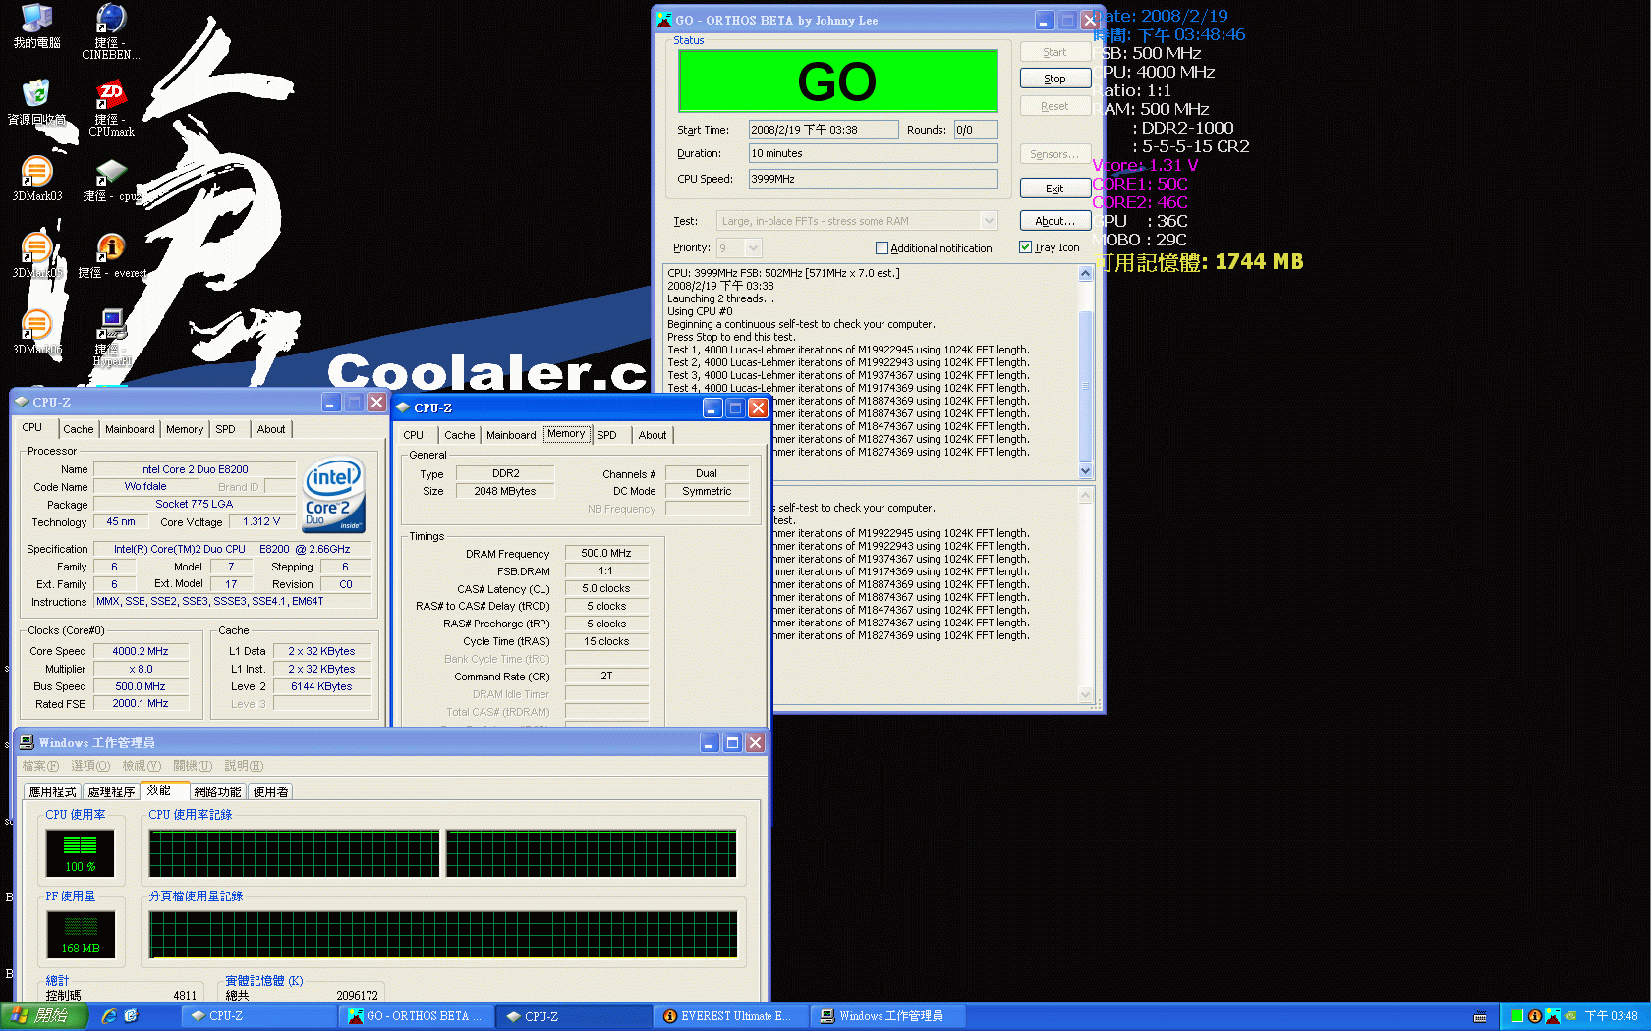The image size is (1651, 1031).
Task: Click scroll-down arrow of upper ORTHOS log
Action: tap(1085, 470)
